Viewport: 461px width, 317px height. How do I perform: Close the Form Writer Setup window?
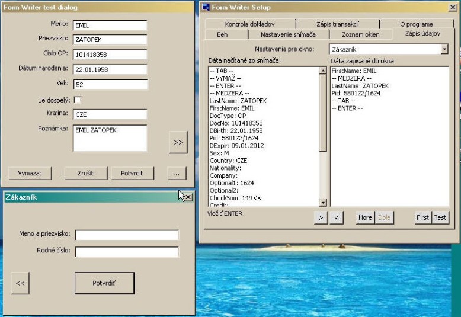[x=453, y=7]
